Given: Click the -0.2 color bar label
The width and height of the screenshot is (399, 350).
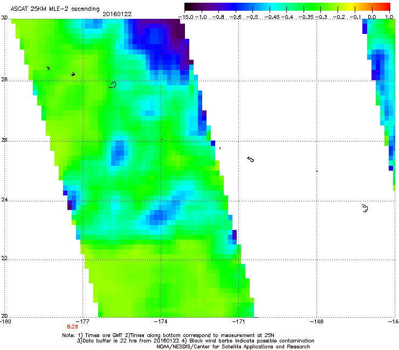Looking at the screenshot, I should (x=339, y=17).
